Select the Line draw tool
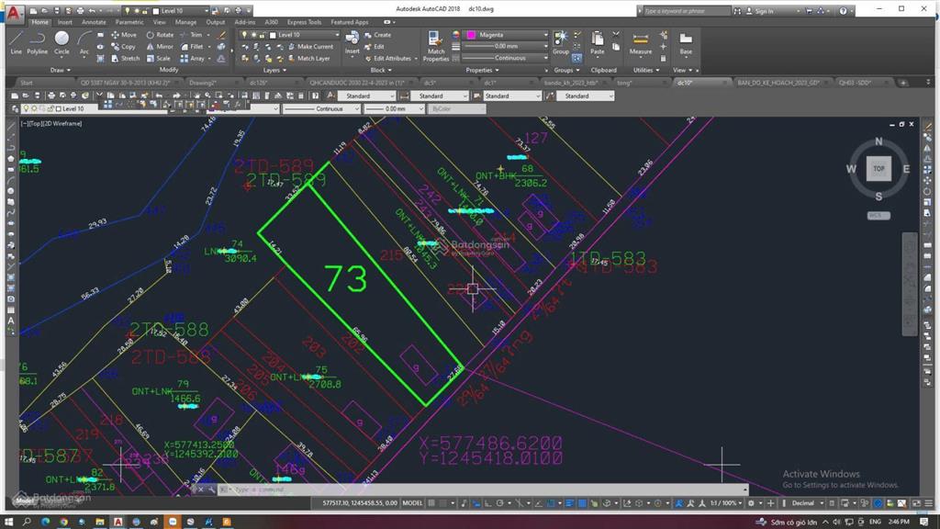Image resolution: width=940 pixels, height=529 pixels. (17, 42)
